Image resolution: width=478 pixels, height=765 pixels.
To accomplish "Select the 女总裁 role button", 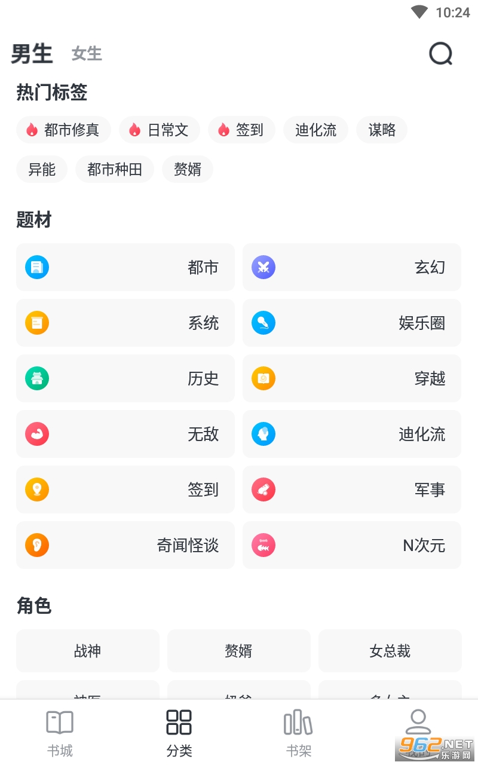I will (x=390, y=651).
